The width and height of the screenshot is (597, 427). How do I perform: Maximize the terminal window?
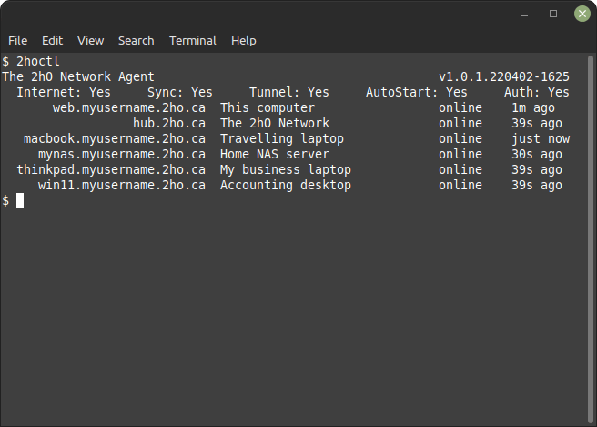(553, 14)
